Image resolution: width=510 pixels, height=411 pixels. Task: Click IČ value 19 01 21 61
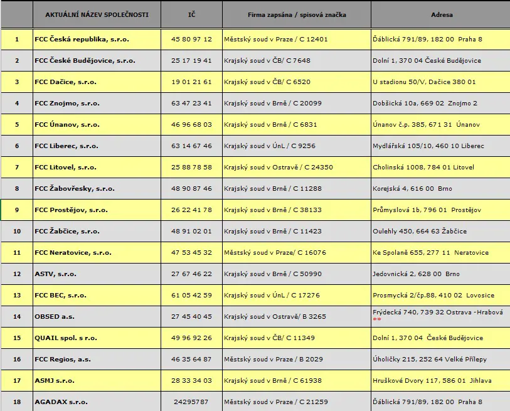point(191,82)
